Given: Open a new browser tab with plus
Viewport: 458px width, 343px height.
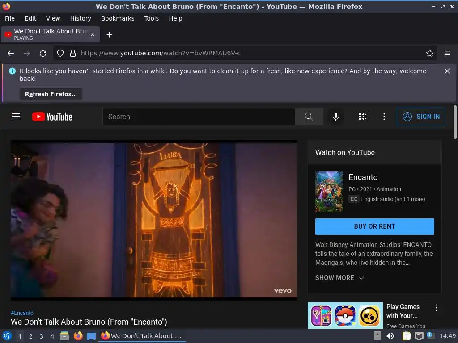Looking at the screenshot, I should tap(109, 35).
